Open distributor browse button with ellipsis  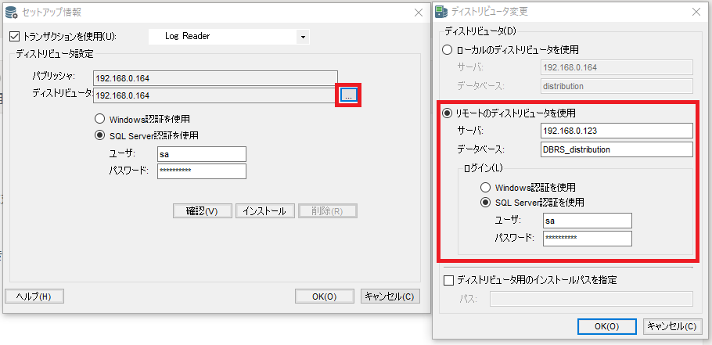point(348,95)
